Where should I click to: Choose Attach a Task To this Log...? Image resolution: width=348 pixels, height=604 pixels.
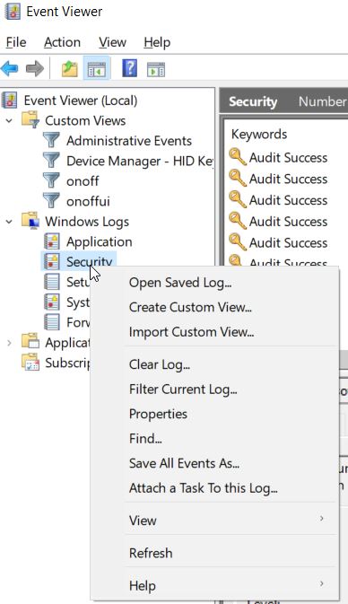(x=204, y=488)
